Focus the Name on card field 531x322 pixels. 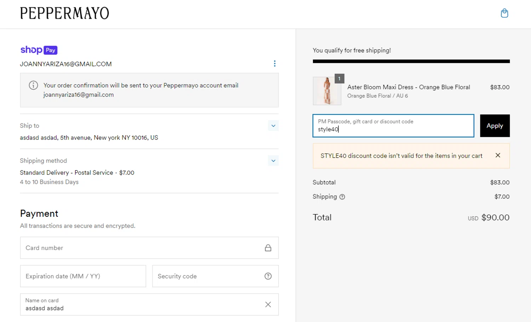(x=149, y=304)
